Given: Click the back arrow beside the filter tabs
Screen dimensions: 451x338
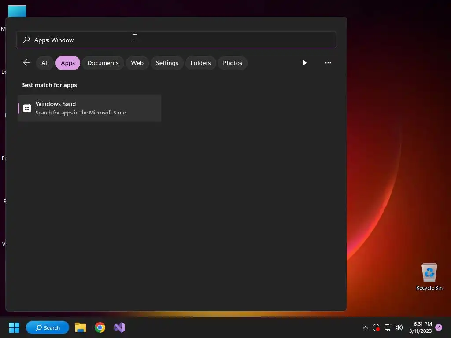Looking at the screenshot, I should (x=27, y=62).
